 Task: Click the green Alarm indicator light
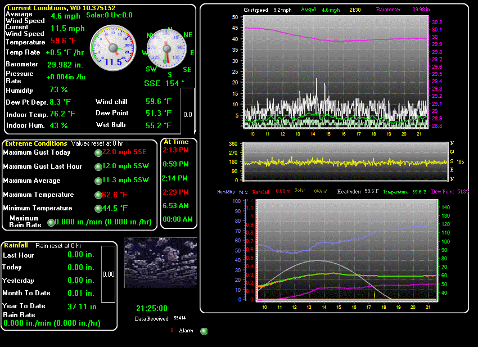point(204,331)
